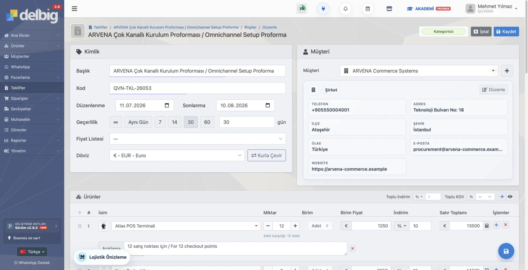This screenshot has width=528, height=270.
Task: Open the notifications bell icon
Action: (345, 9)
